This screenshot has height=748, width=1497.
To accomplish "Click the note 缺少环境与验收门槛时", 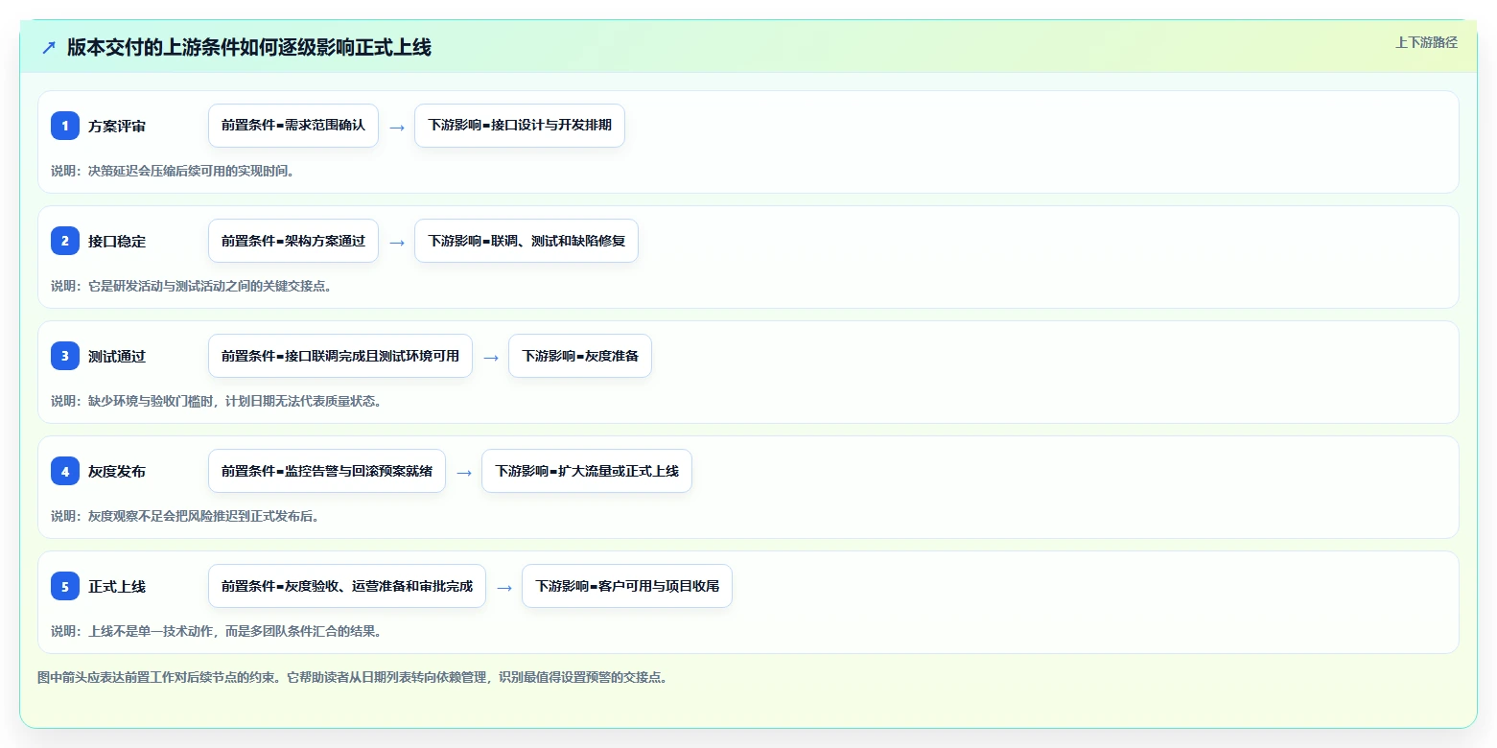I will pos(217,401).
